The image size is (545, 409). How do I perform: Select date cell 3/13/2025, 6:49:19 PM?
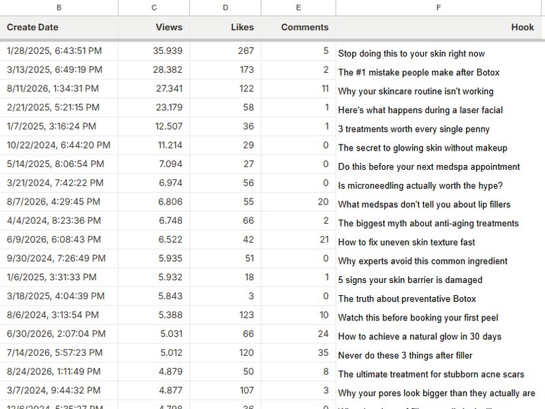point(59,70)
